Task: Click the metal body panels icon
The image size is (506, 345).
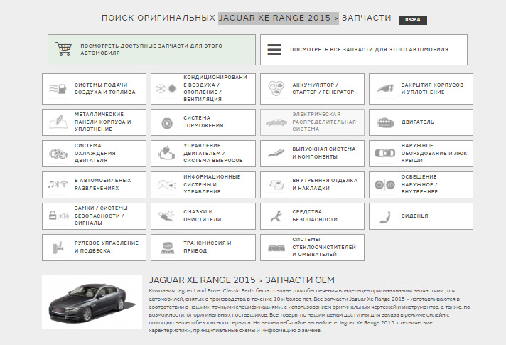Action: [x=58, y=122]
